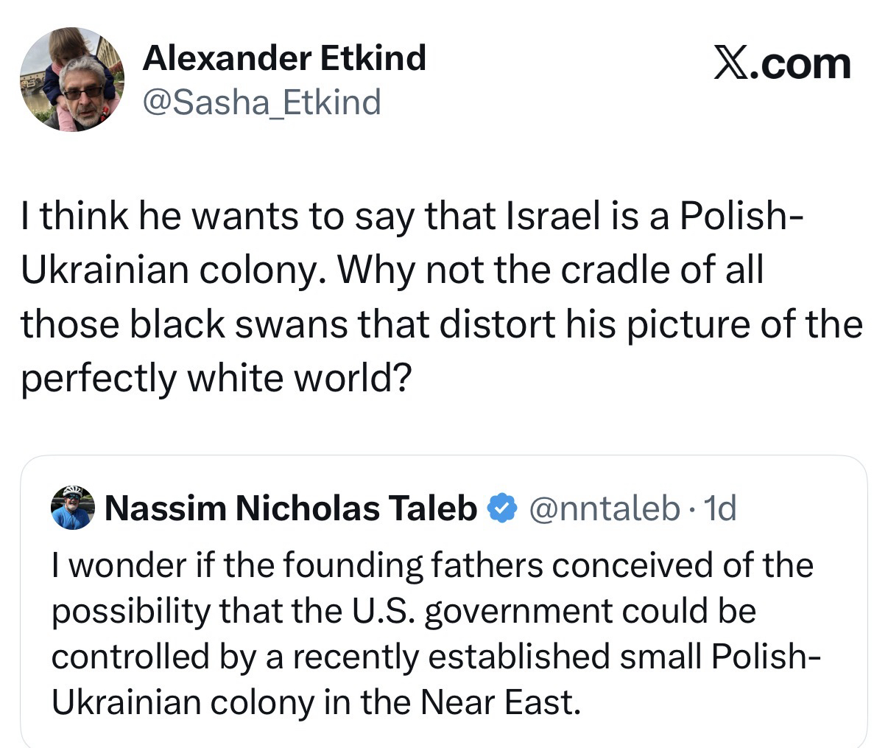Click "perfectly white world?" text line

[215, 378]
